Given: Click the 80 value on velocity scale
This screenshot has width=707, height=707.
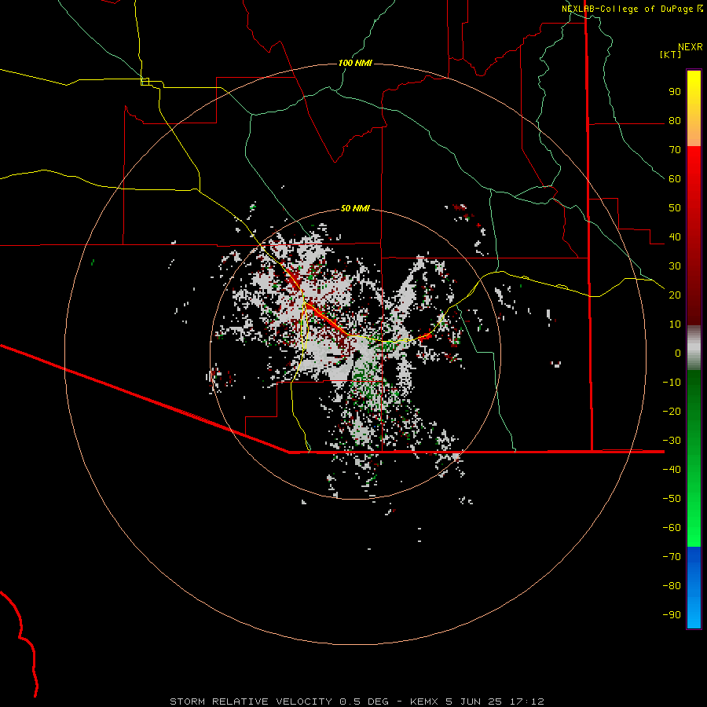Looking at the screenshot, I should (675, 120).
